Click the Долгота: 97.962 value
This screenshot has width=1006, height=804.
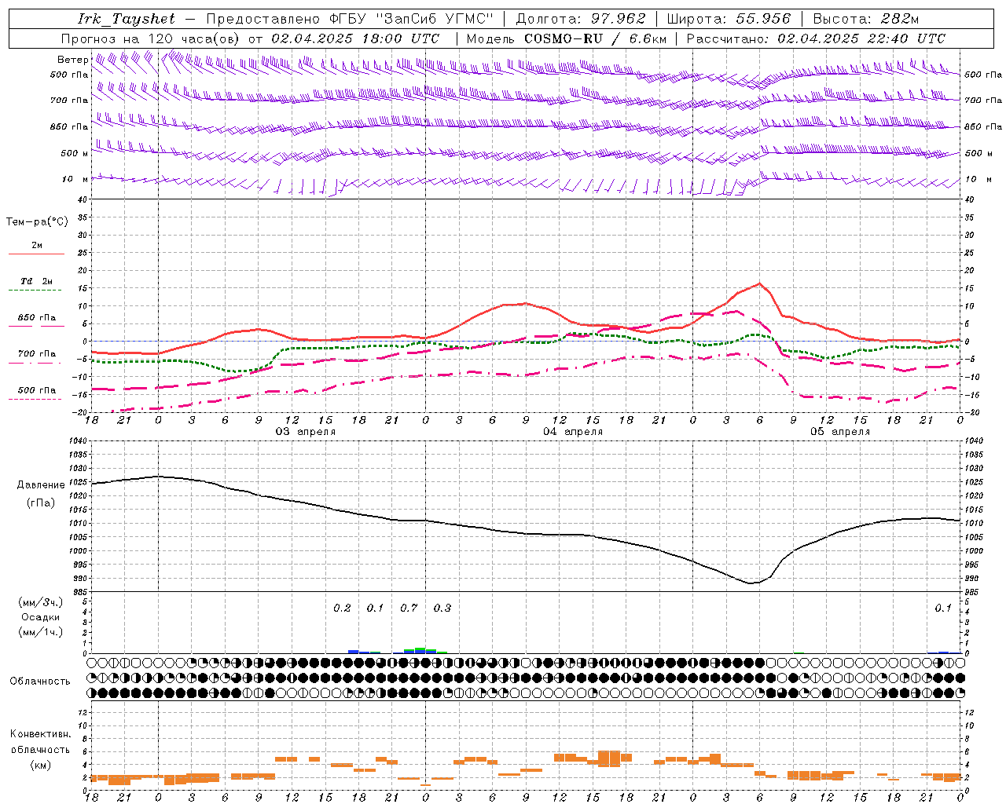click(580, 19)
